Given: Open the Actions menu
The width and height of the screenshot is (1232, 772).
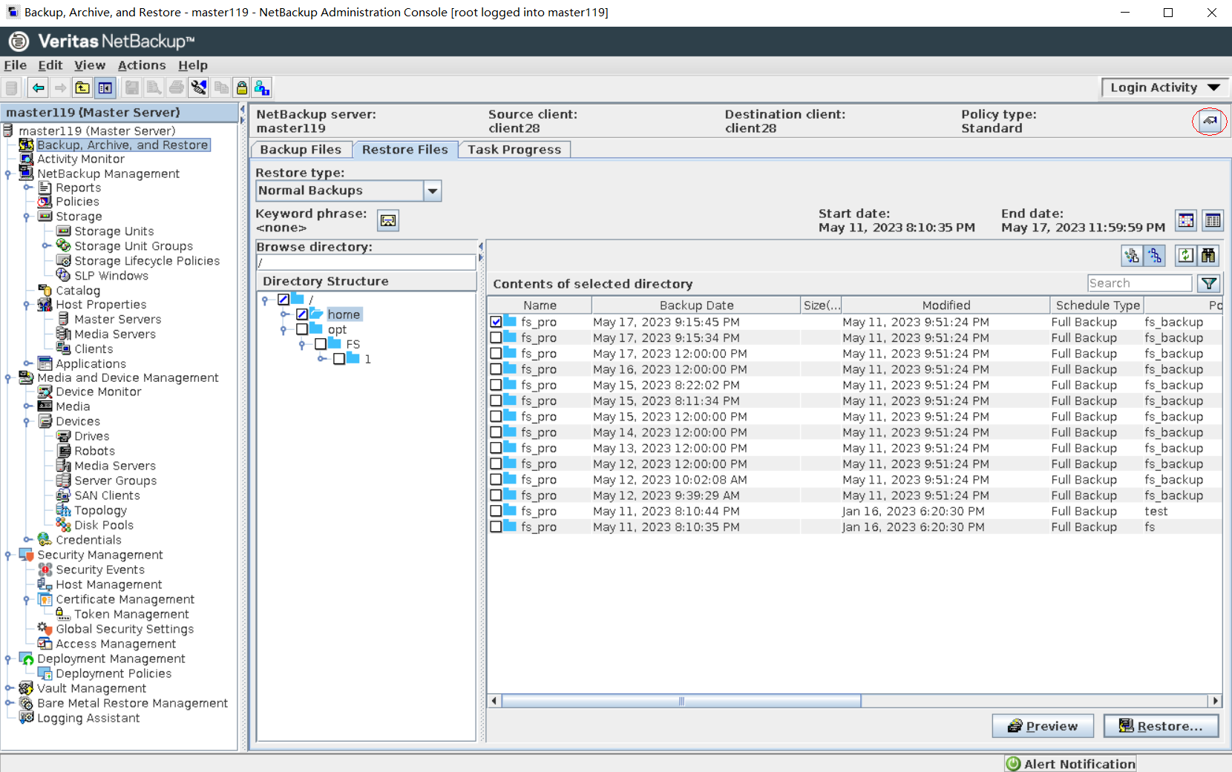Looking at the screenshot, I should pos(142,65).
